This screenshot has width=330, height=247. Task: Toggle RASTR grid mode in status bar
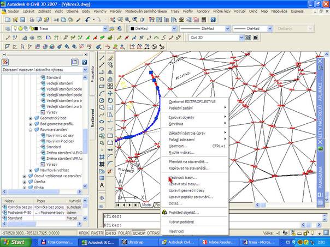click(x=97, y=233)
